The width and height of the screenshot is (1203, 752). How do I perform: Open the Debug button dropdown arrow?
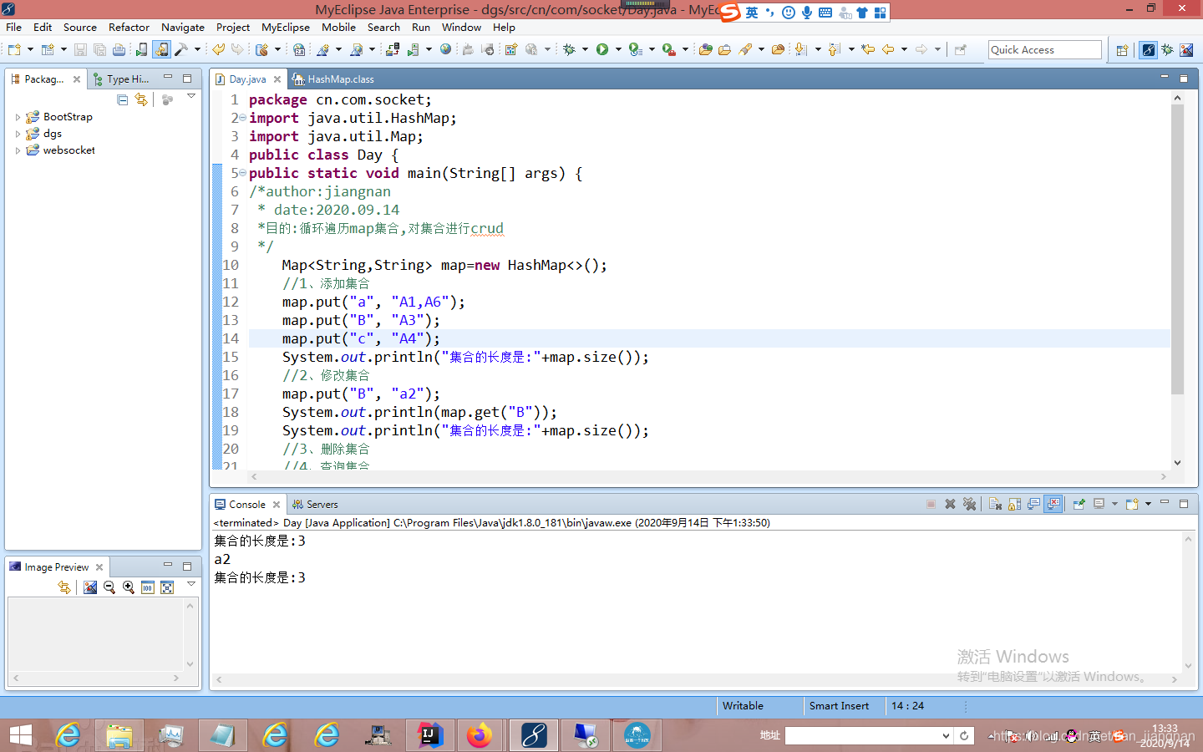point(585,49)
